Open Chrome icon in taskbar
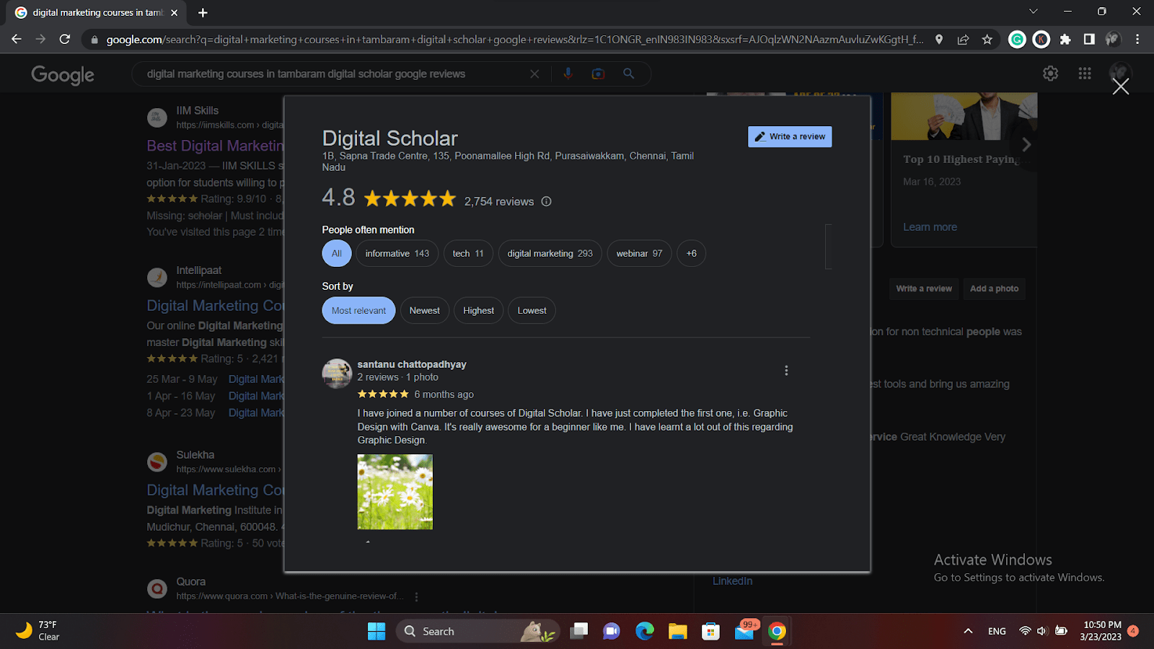Viewport: 1154px width, 649px height. [x=777, y=631]
